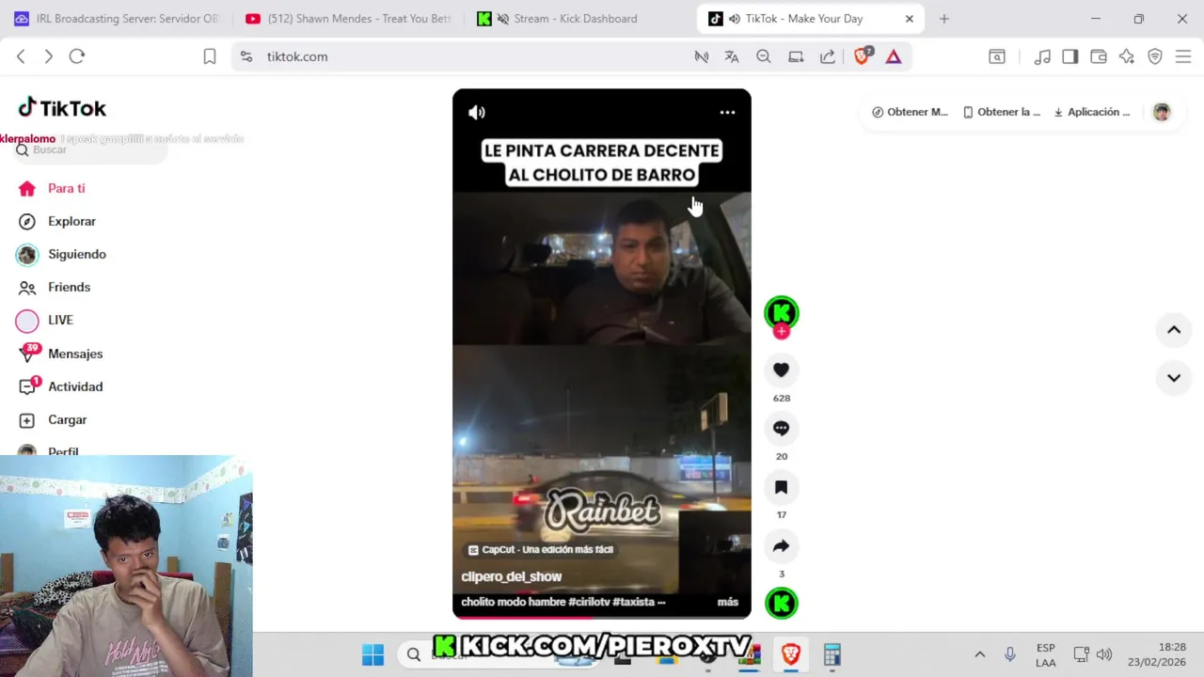
Task: Click Obtener M... button
Action: click(910, 112)
